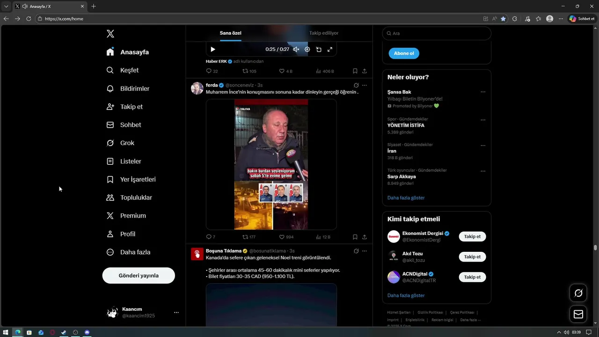Toggle browser favorites star for page

coord(503,19)
